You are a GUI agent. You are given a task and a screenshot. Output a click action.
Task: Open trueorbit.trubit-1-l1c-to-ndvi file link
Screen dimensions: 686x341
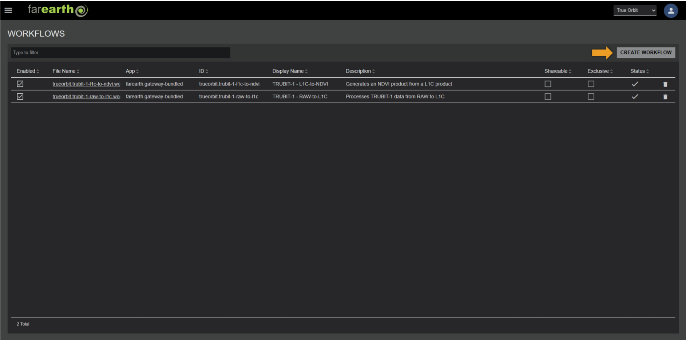(x=86, y=84)
